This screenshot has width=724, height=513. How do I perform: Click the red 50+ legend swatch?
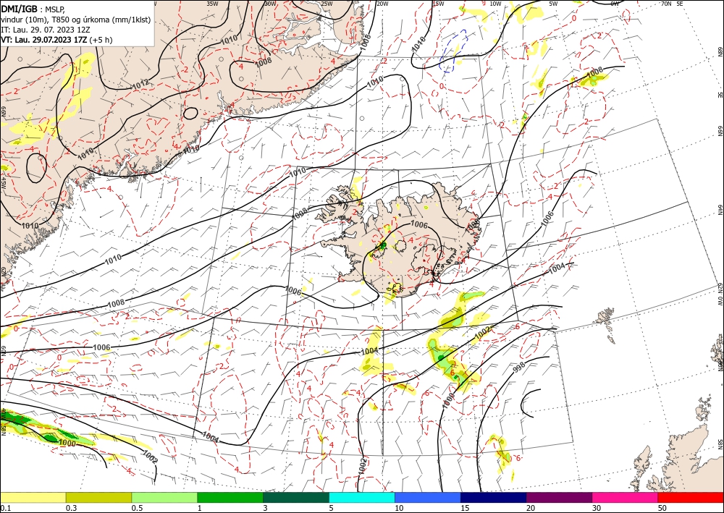(x=691, y=497)
